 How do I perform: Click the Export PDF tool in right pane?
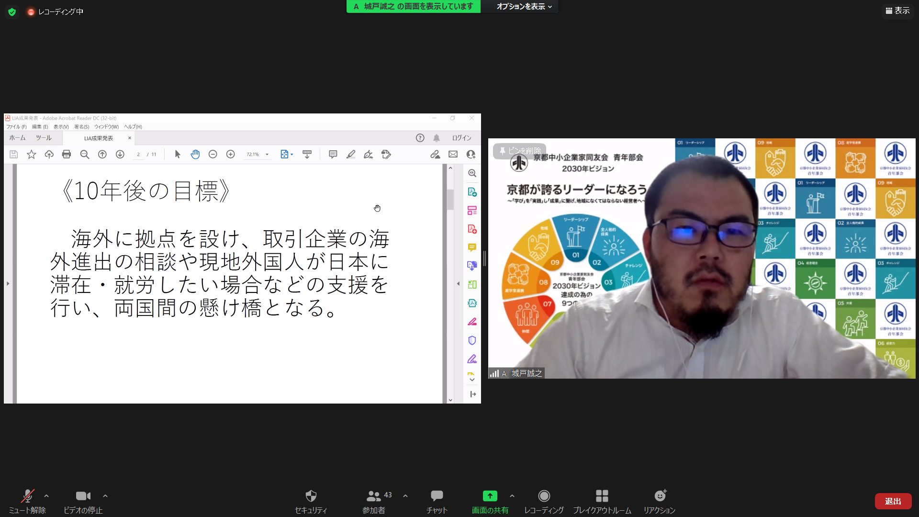[472, 192]
